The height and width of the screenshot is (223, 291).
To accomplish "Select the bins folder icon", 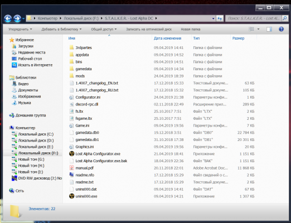I will 71,61.
